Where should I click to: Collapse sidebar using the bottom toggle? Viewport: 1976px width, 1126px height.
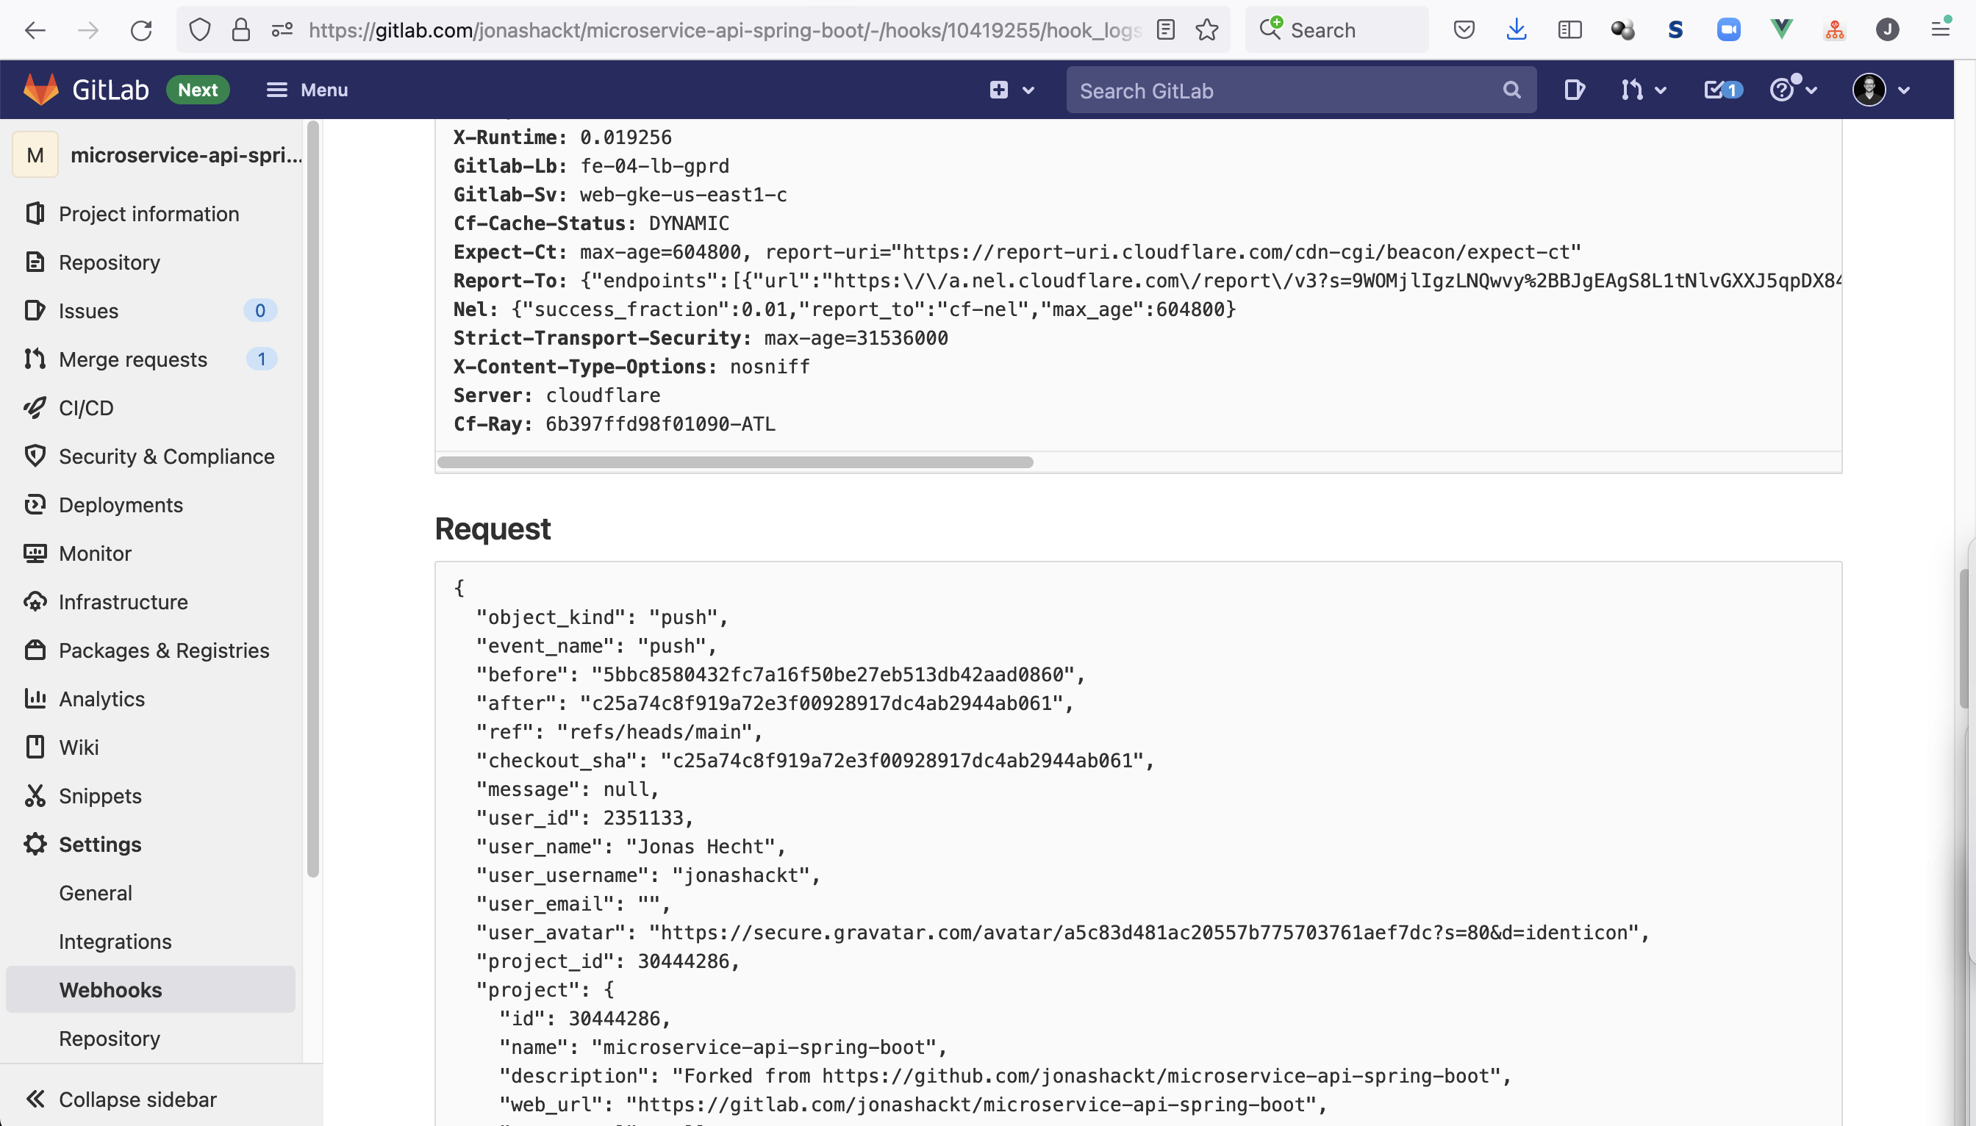coord(121,1099)
